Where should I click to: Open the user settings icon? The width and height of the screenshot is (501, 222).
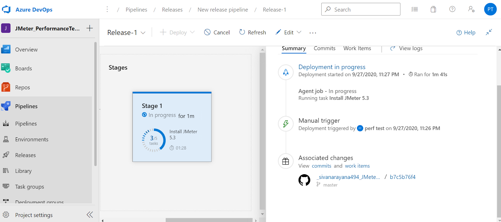click(471, 9)
